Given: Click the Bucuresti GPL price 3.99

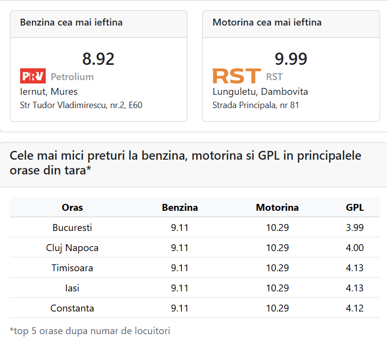Looking at the screenshot, I should pos(355,227).
